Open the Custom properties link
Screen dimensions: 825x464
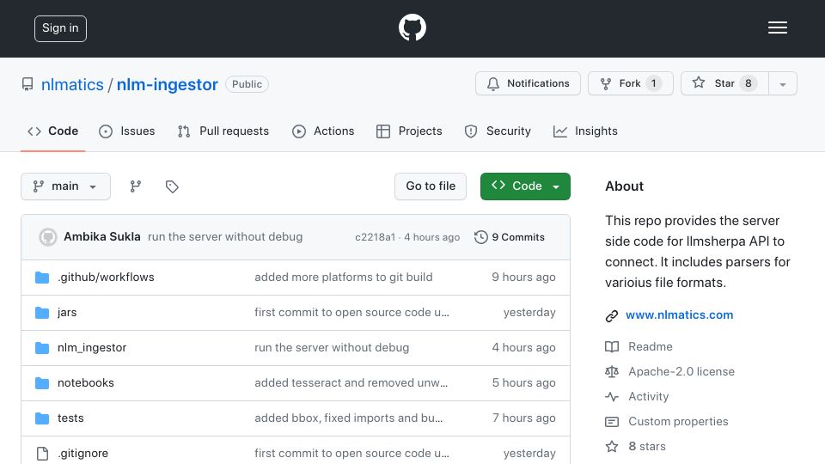click(x=678, y=421)
